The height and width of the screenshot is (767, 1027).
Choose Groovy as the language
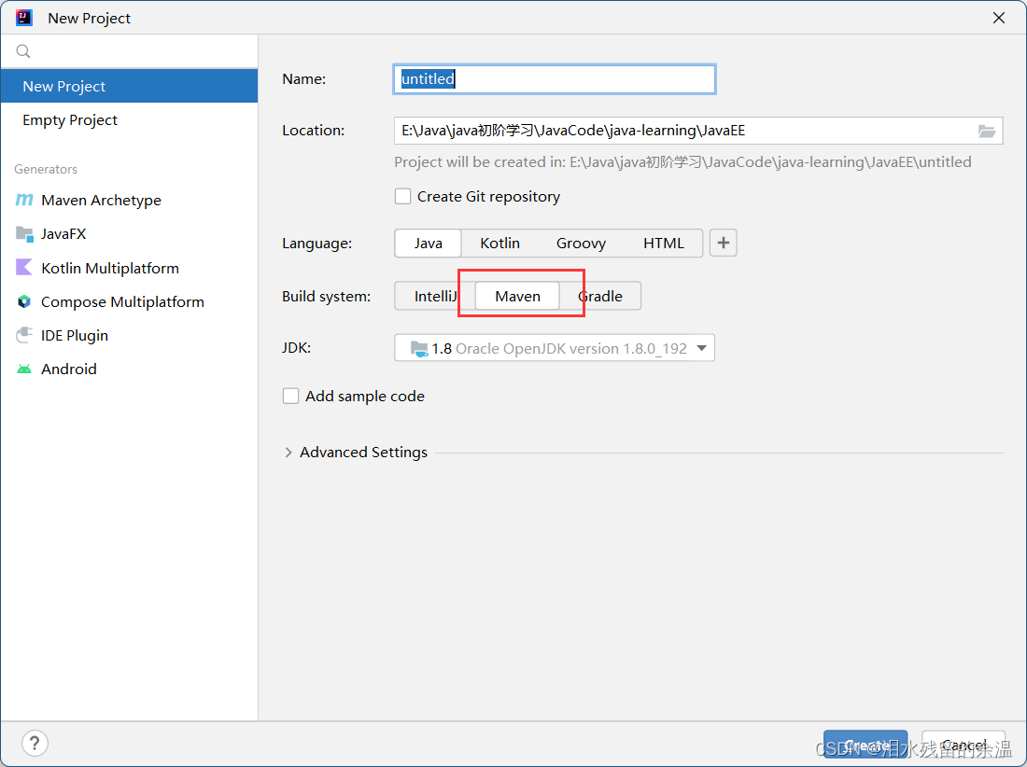click(581, 243)
